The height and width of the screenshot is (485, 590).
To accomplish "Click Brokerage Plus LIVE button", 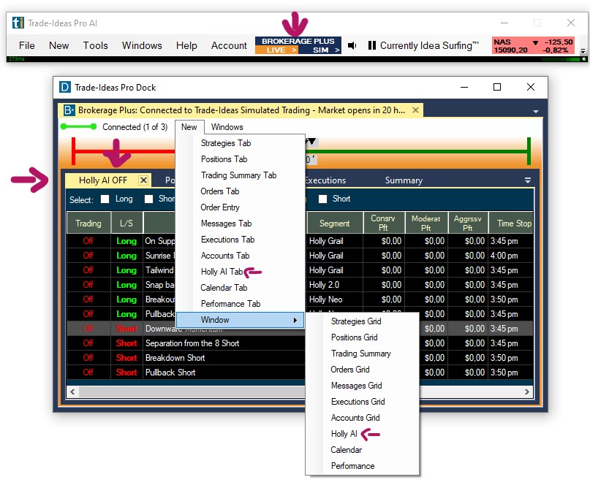I will pyautogui.click(x=276, y=50).
